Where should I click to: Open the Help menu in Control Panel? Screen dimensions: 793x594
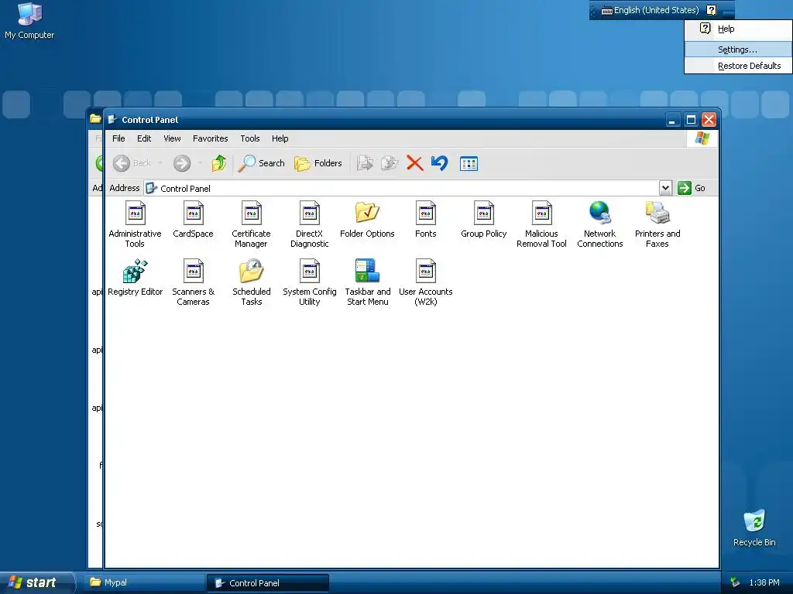[x=280, y=138]
